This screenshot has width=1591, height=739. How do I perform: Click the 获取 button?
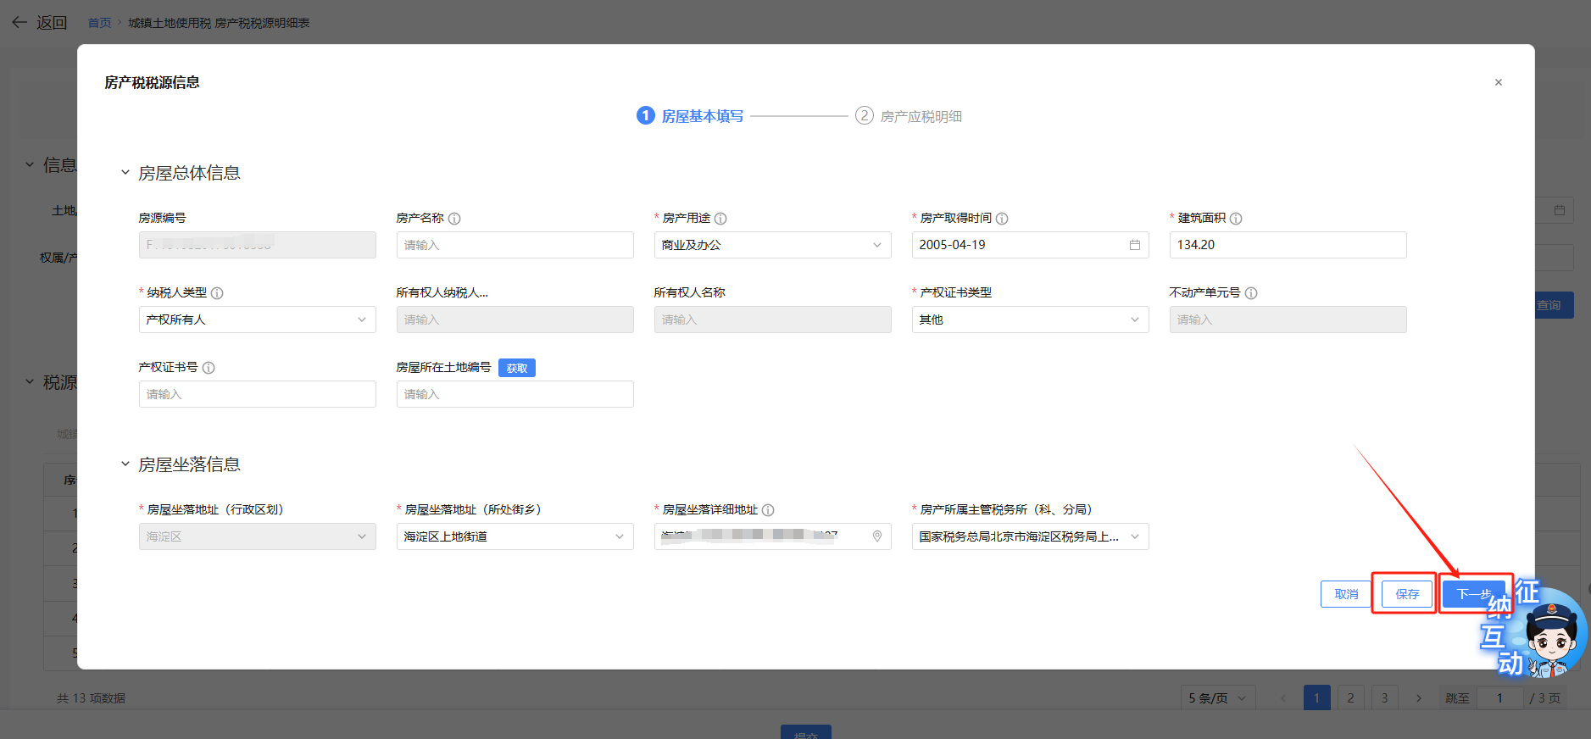pyautogui.click(x=517, y=368)
